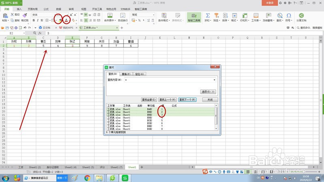
Task: Toggle Bold formatting
Action: [x=34, y=20]
